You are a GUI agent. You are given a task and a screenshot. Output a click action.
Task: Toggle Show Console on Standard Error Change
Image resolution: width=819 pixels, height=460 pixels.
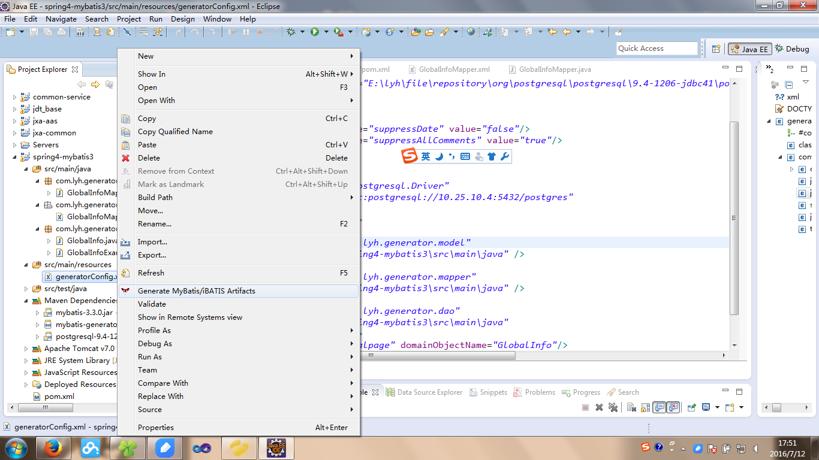pyautogui.click(x=673, y=407)
